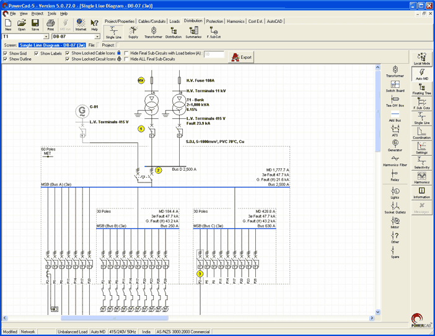Expand the T1 supply dropdown
Image resolution: width=435 pixels, height=336 pixels.
pos(46,37)
